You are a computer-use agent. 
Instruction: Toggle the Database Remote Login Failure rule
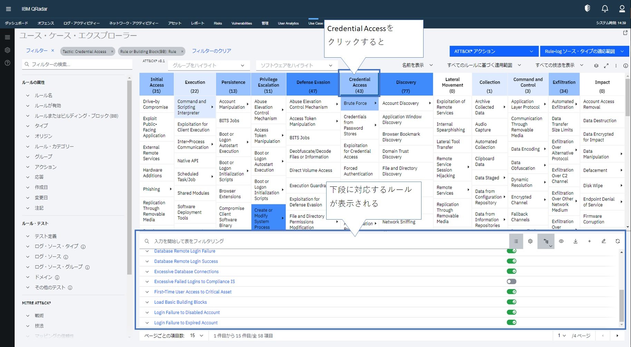[512, 251]
